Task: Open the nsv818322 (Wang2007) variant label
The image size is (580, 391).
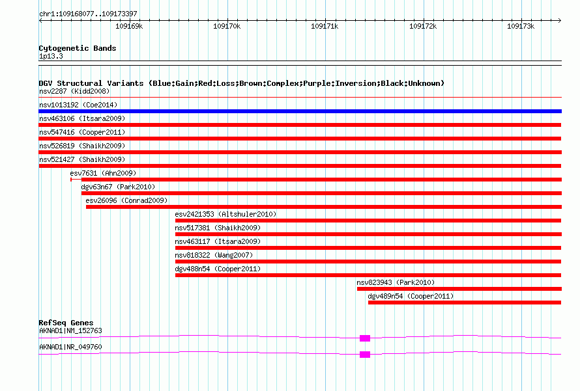Action: [x=214, y=255]
